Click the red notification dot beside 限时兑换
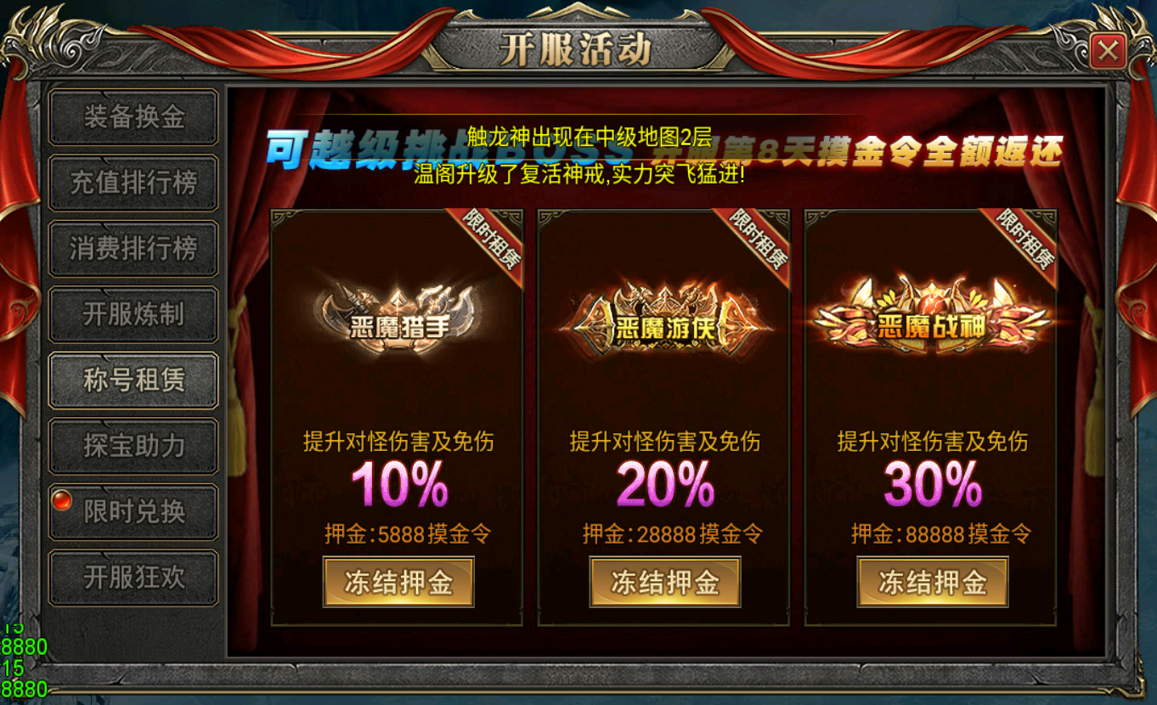 click(61, 499)
